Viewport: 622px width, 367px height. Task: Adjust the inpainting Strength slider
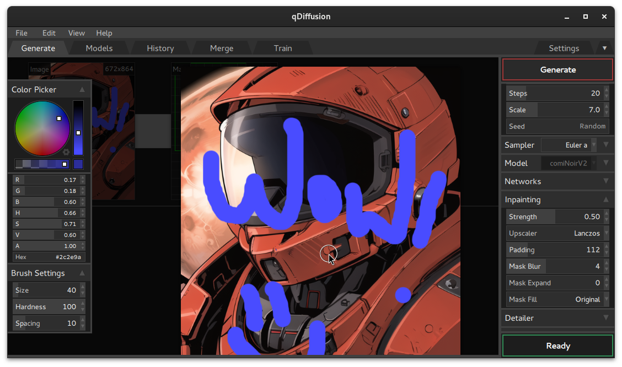(x=557, y=217)
